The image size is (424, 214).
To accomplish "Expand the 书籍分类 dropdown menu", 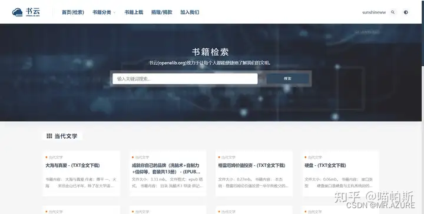I will coord(104,12).
